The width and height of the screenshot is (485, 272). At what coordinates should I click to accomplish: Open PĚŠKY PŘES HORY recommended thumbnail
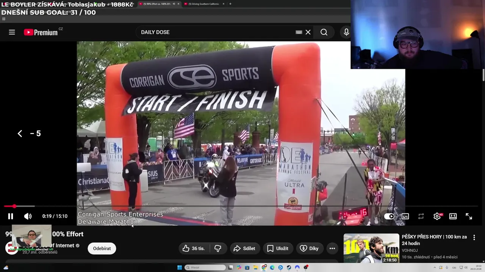click(371, 248)
